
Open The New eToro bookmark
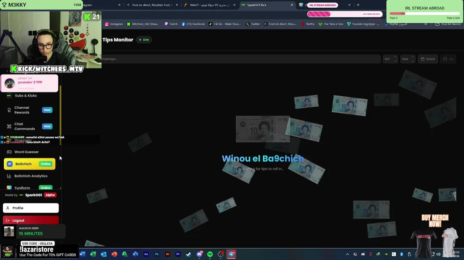coord(331,24)
